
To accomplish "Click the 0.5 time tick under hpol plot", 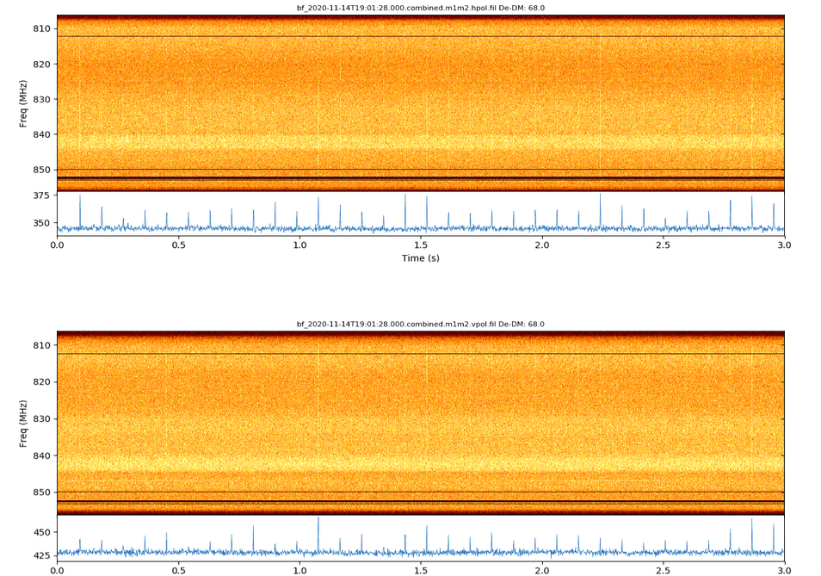I will tap(178, 245).
